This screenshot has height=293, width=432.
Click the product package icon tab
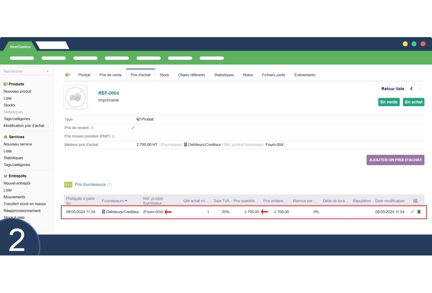tap(67, 75)
